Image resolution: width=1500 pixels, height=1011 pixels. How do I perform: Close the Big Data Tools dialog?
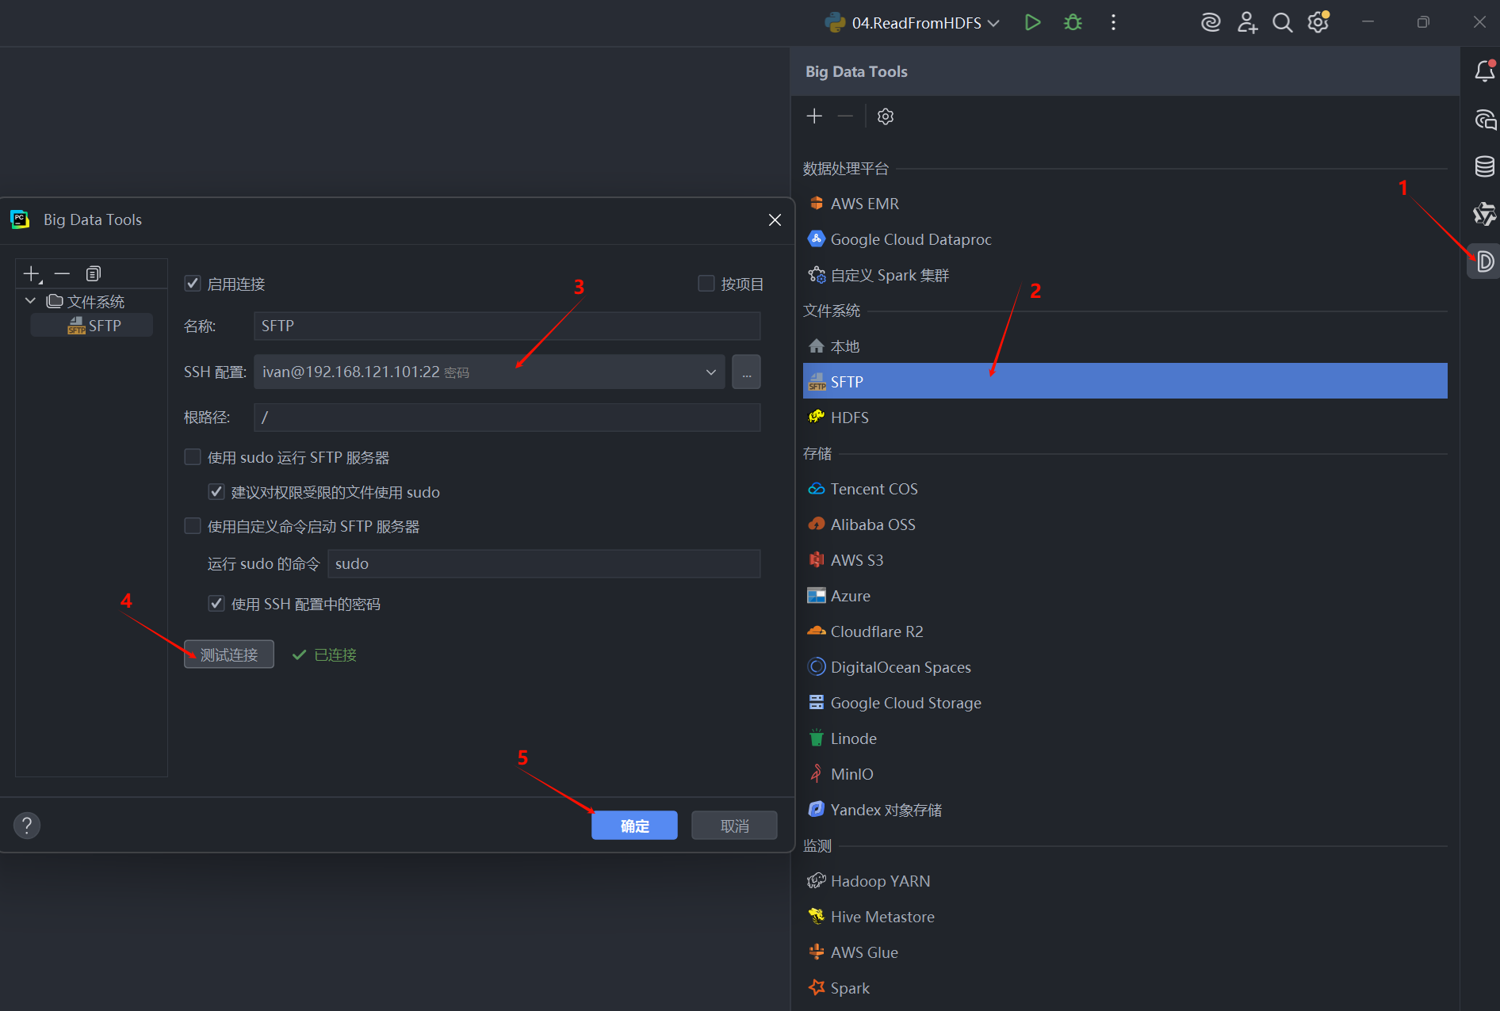(x=775, y=220)
